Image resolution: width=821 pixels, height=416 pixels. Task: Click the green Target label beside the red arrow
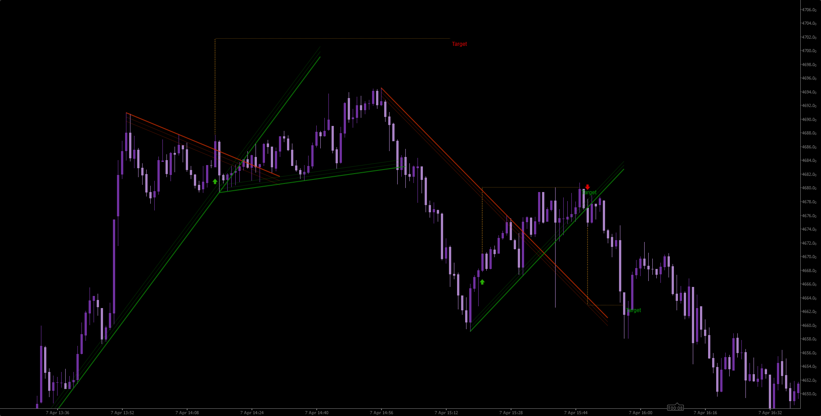point(590,192)
